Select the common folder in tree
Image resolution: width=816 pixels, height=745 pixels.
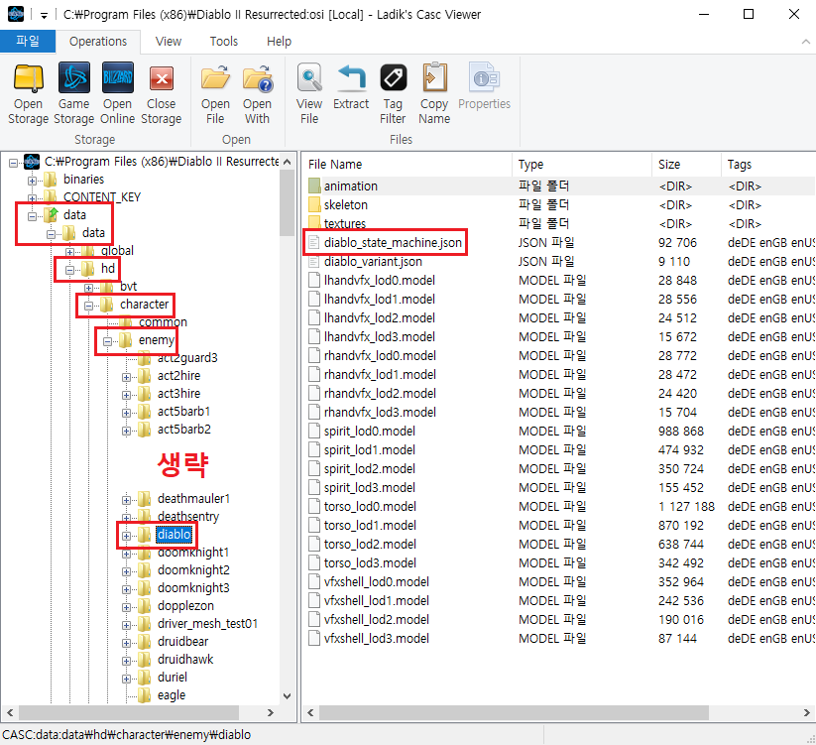(x=163, y=322)
